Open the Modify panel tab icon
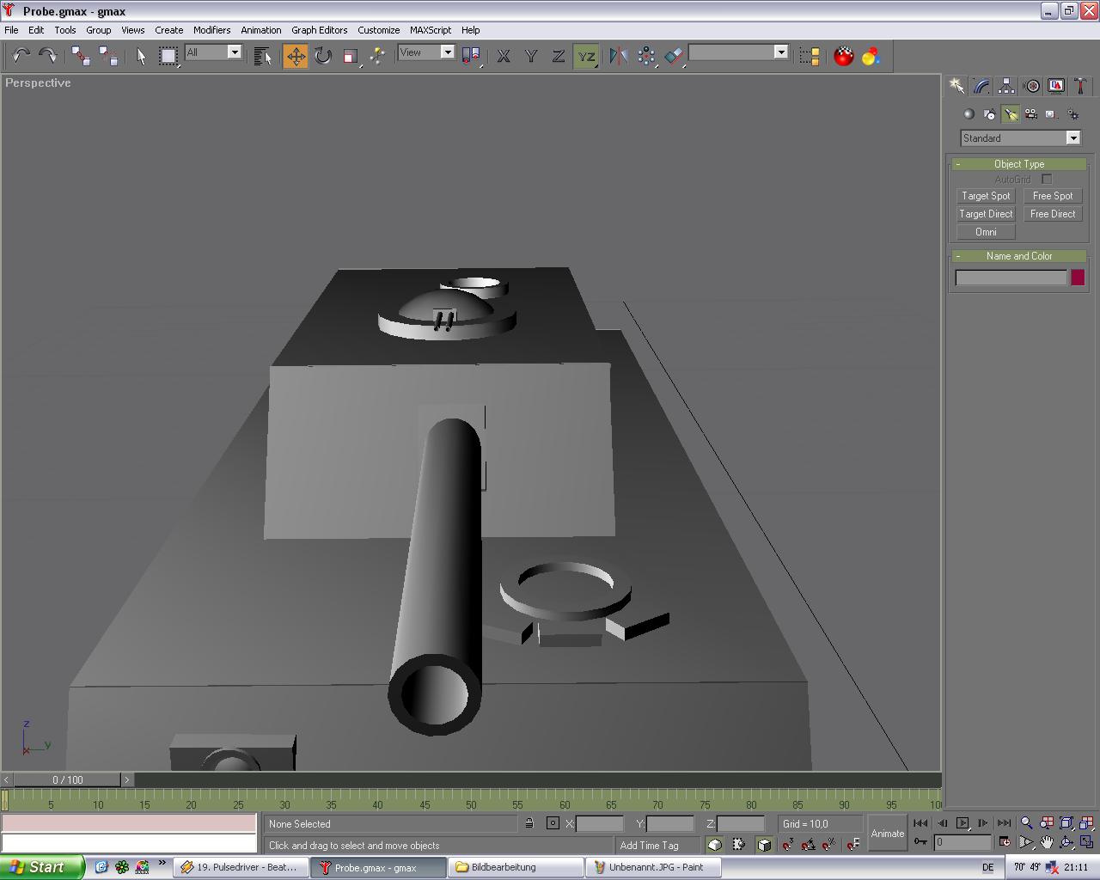 [x=981, y=86]
